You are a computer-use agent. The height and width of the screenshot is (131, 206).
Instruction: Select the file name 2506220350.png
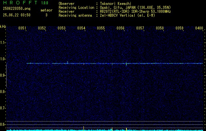pos(17,9)
